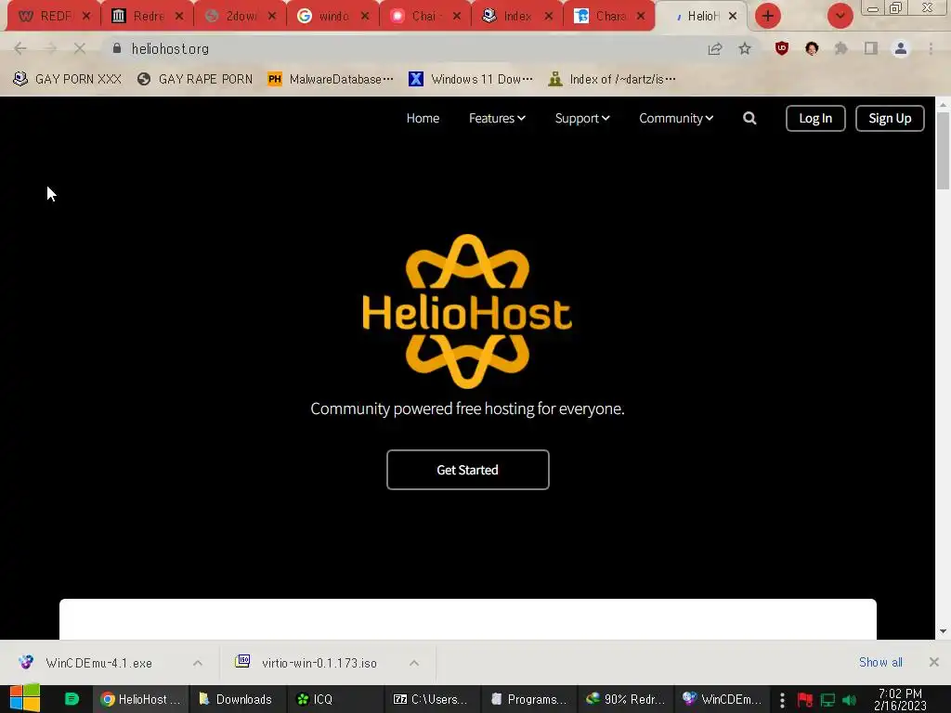Open MalwareDatabase bookmark
The height and width of the screenshot is (713, 951).
tap(331, 79)
